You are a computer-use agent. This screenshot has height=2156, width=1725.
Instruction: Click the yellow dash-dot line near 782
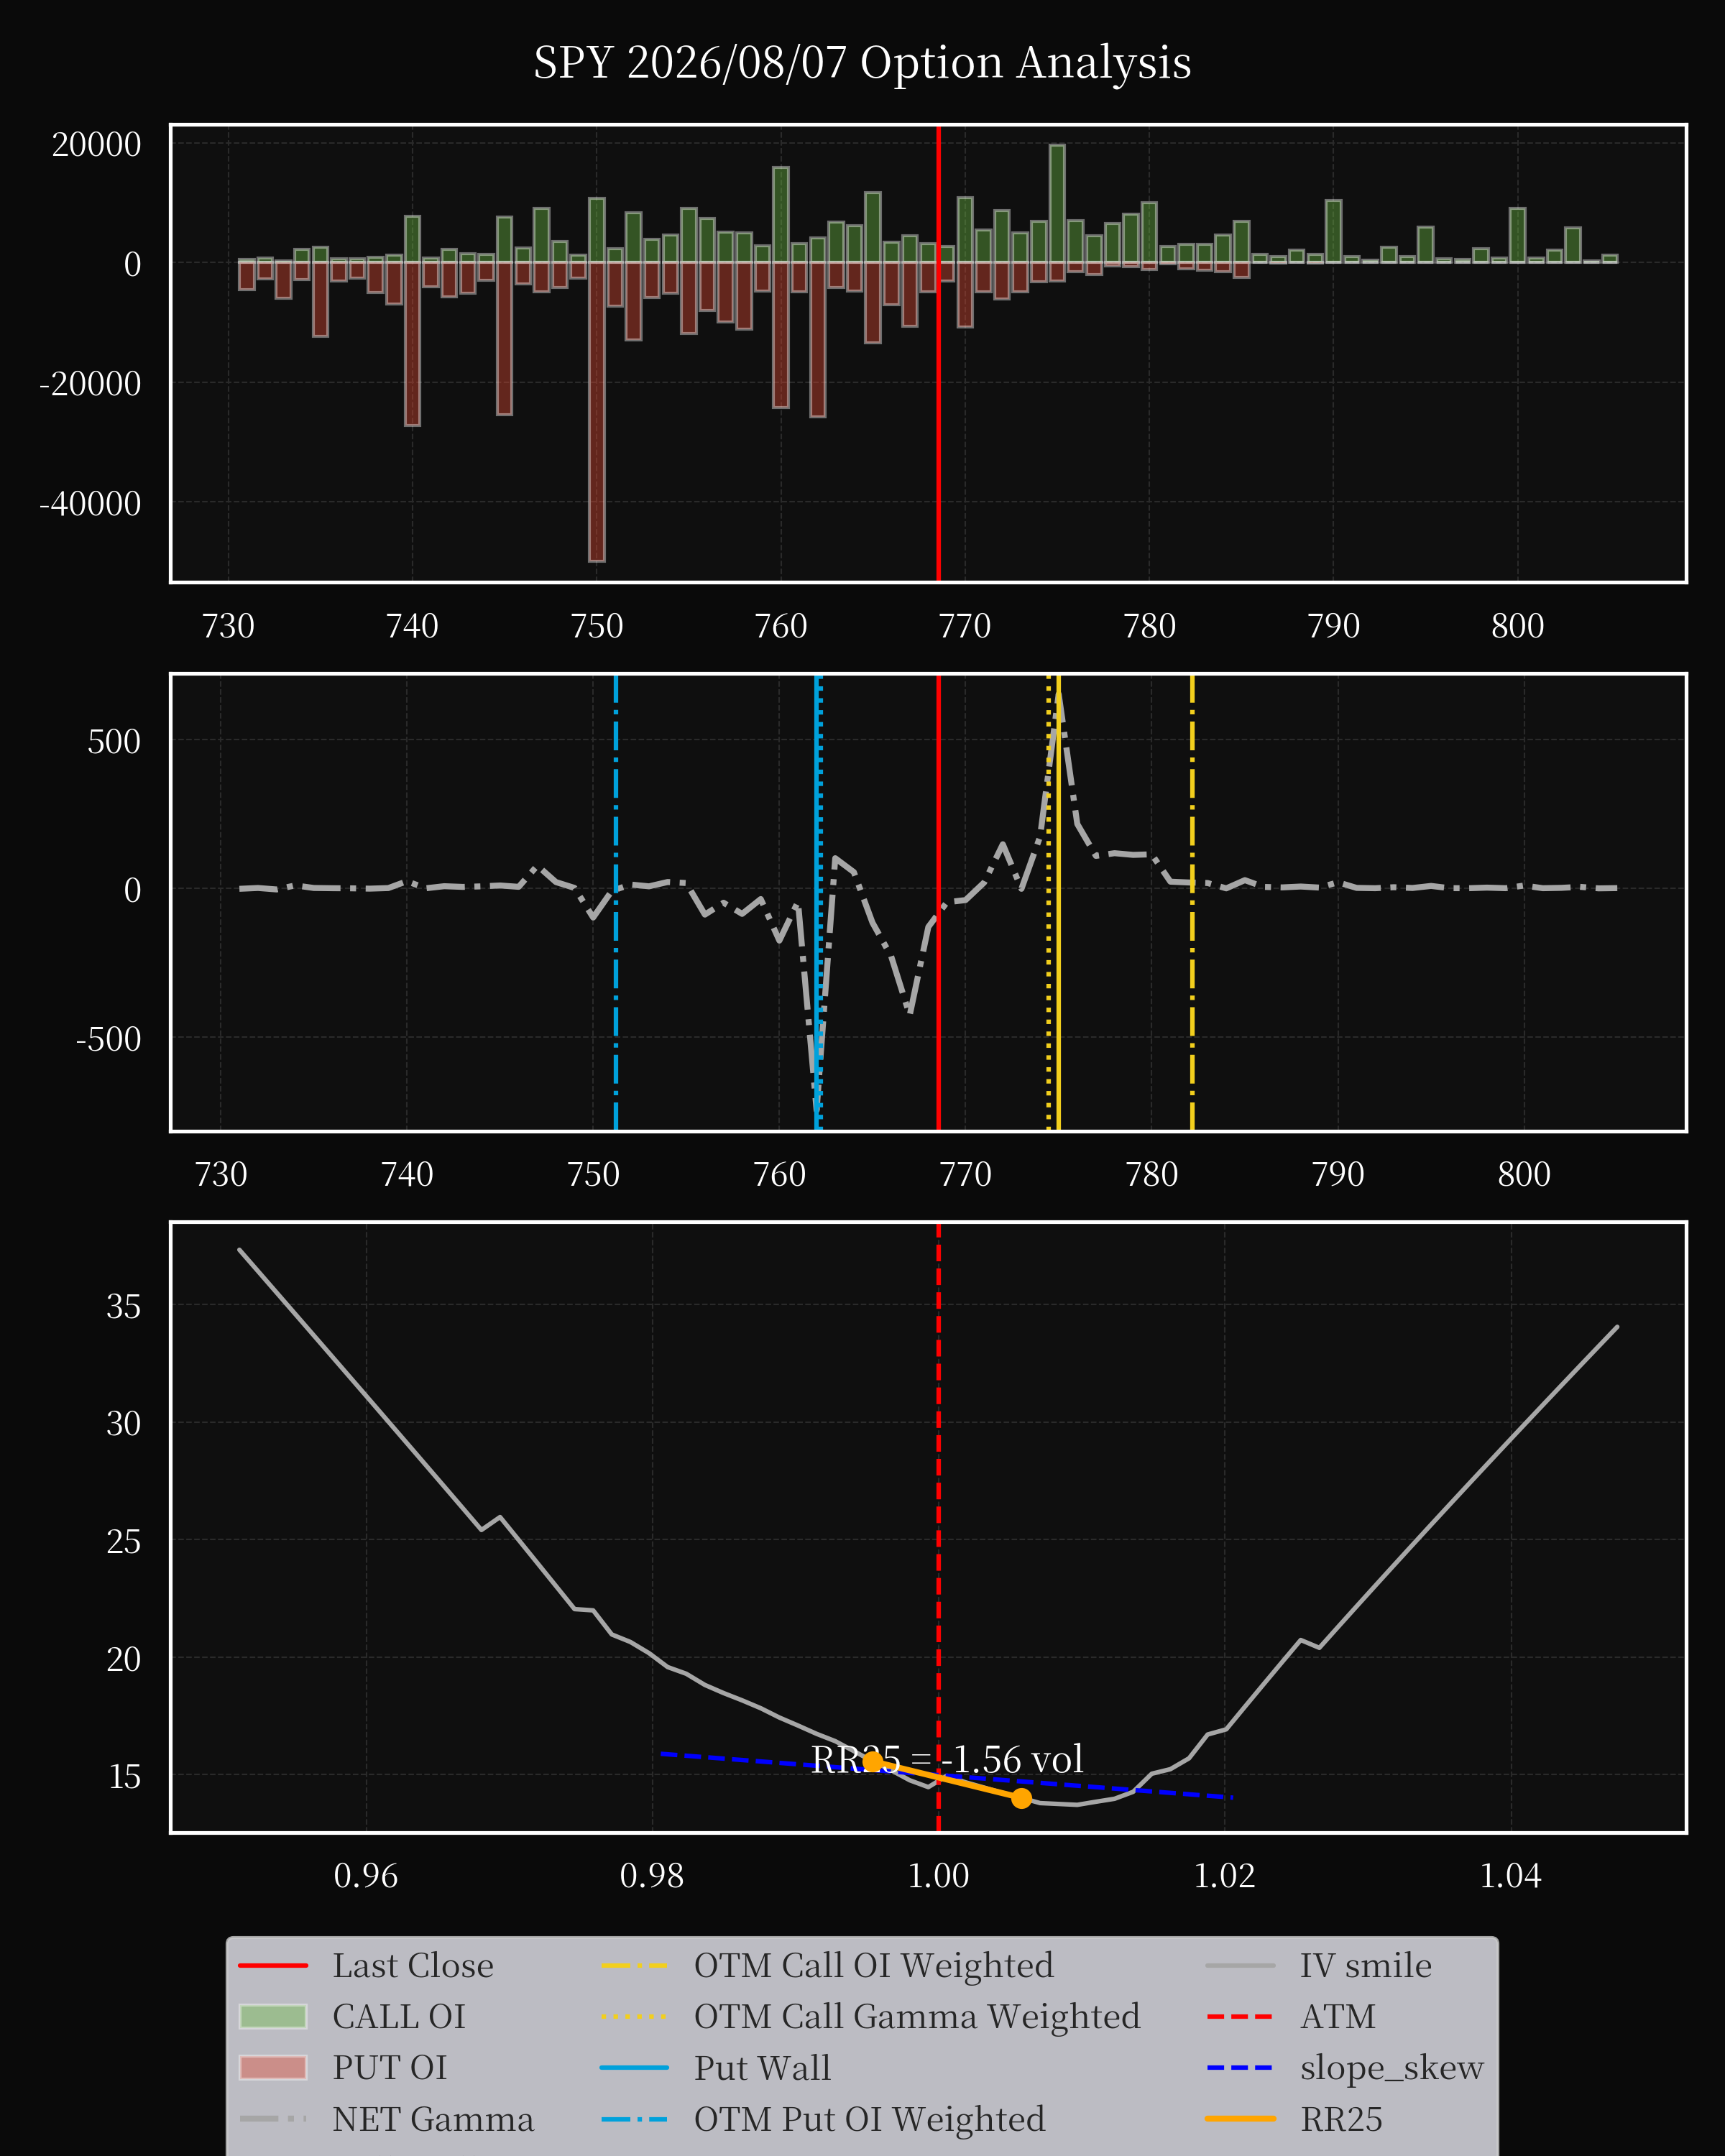tap(1192, 903)
